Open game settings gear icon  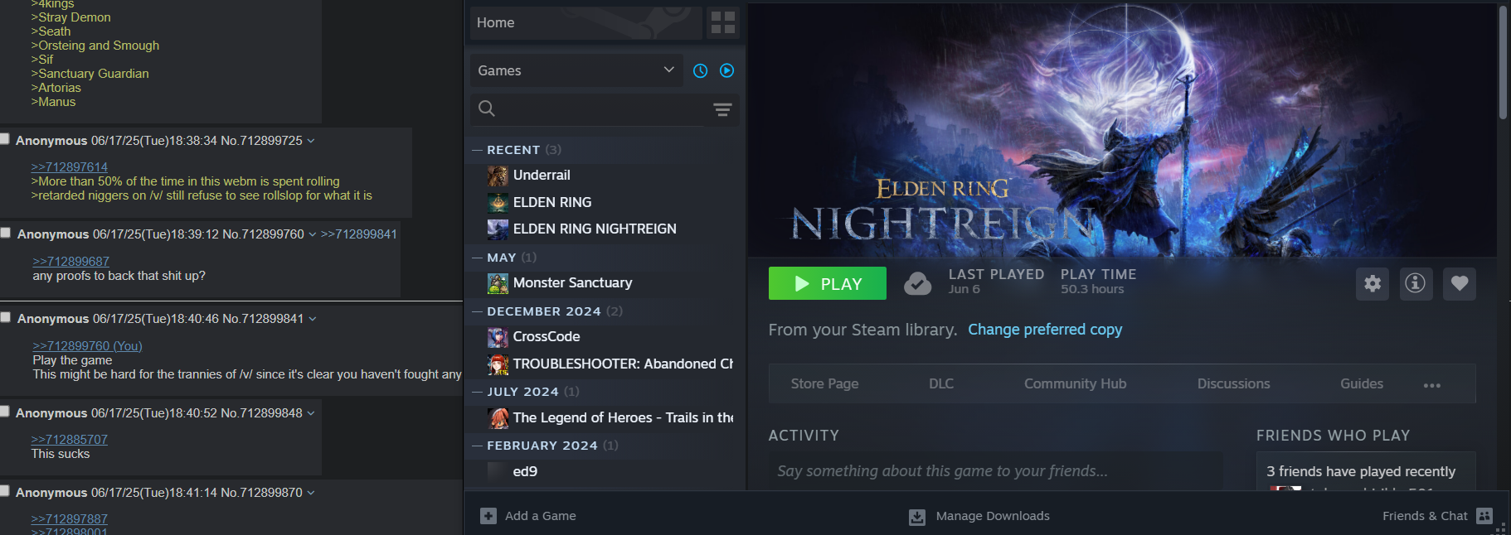tap(1373, 284)
